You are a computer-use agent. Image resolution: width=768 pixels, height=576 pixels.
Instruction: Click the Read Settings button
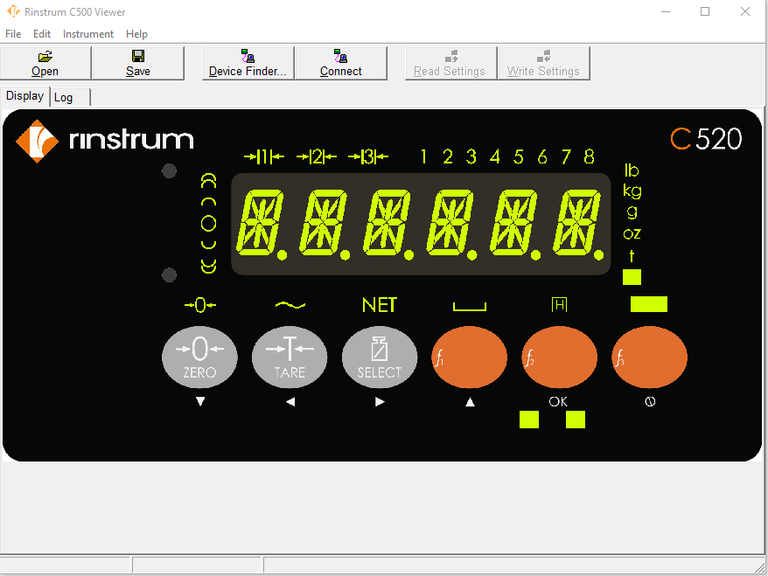click(450, 63)
